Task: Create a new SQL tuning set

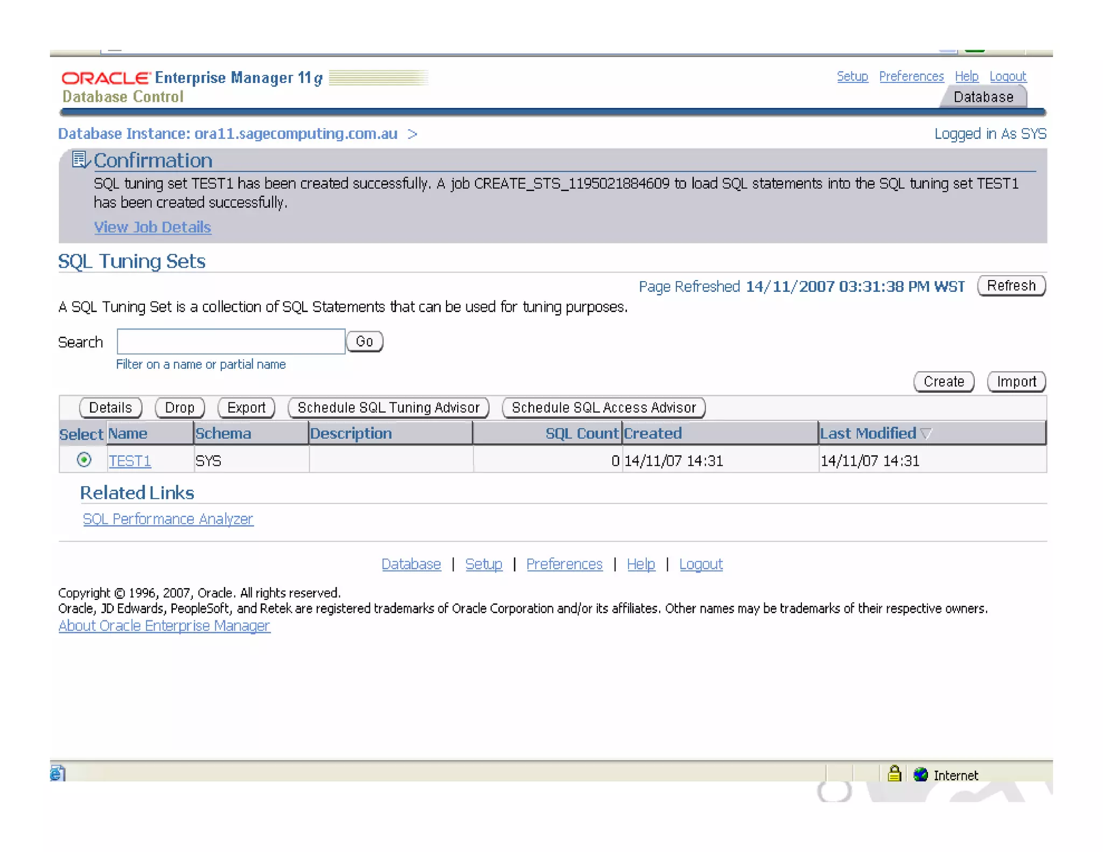Action: point(944,382)
